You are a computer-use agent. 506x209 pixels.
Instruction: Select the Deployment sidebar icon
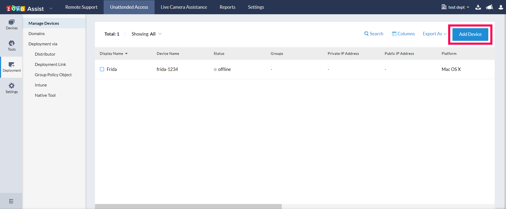pos(12,67)
